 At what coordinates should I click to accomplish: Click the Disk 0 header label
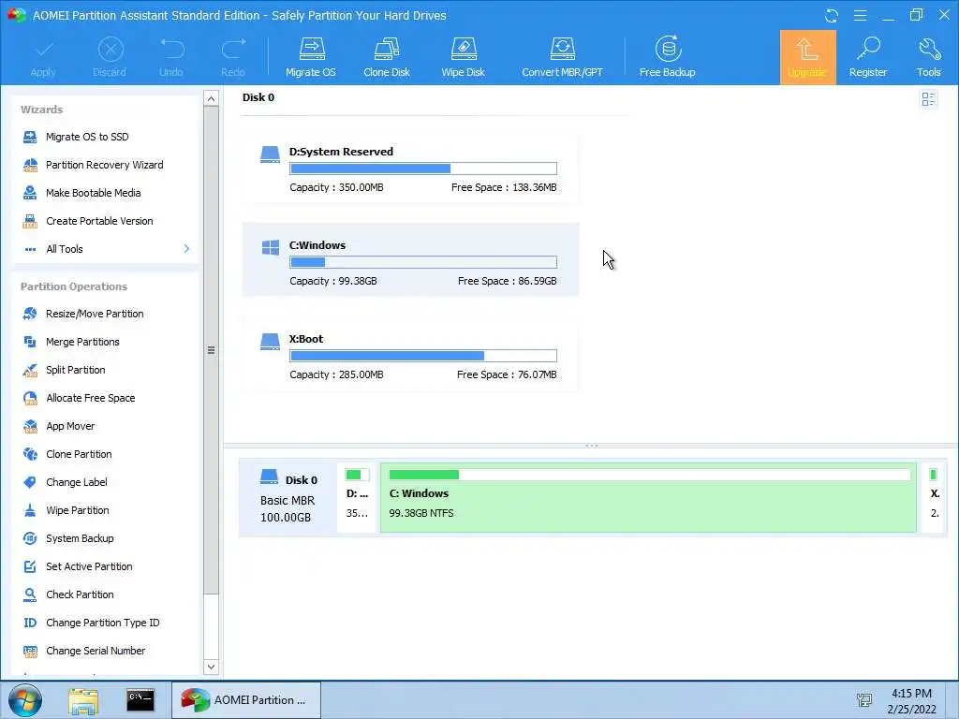click(258, 97)
